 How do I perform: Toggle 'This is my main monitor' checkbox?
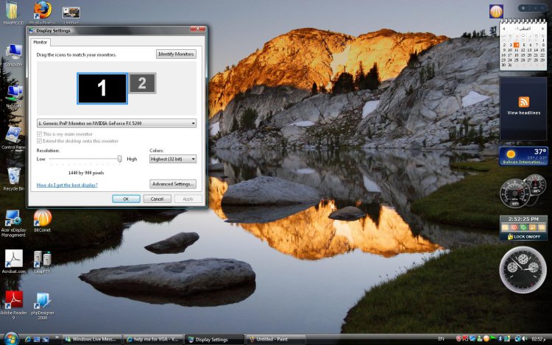click(39, 134)
